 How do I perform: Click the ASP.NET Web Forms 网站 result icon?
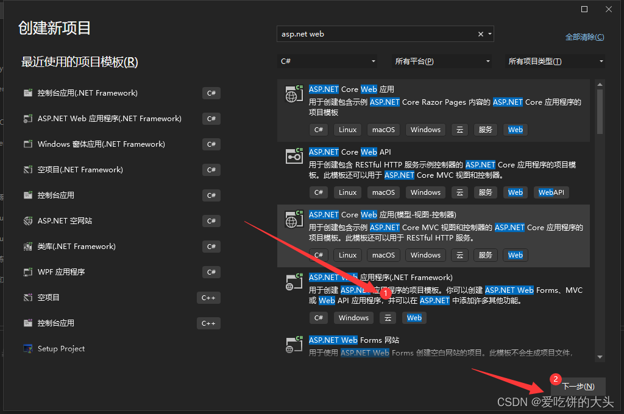tap(294, 345)
